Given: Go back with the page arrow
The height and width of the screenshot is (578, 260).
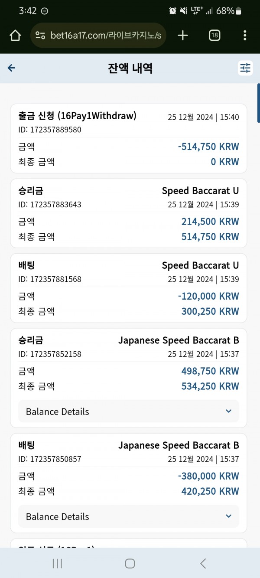Looking at the screenshot, I should click(x=12, y=68).
